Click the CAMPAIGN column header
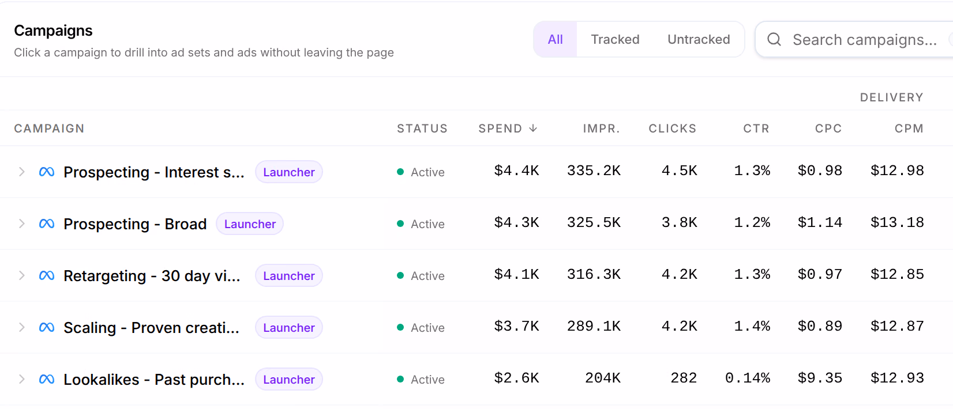Screen dimensions: 953x409 pos(49,128)
